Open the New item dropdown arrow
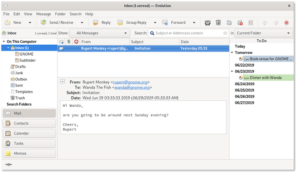This screenshot has height=172, width=296. pos(30,23)
